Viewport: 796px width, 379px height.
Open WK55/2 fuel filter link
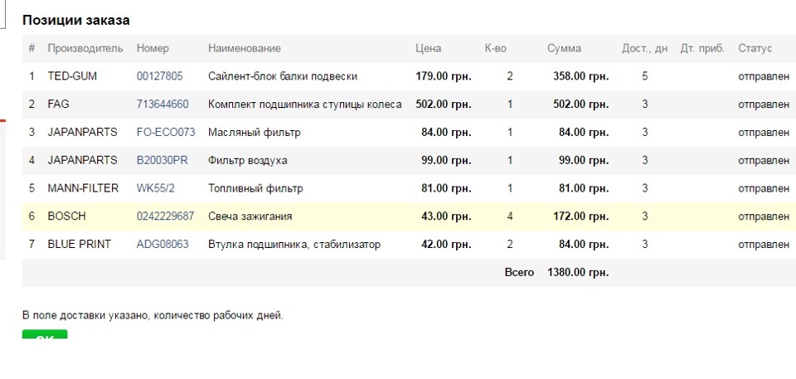pyautogui.click(x=155, y=188)
